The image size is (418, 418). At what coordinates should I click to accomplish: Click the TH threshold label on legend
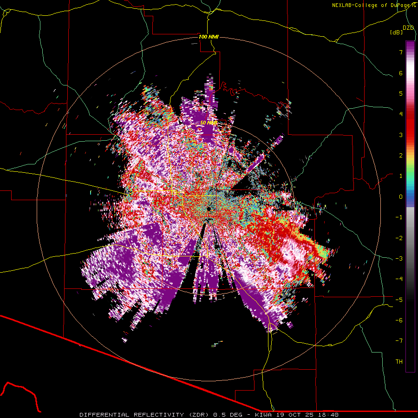tap(399, 362)
